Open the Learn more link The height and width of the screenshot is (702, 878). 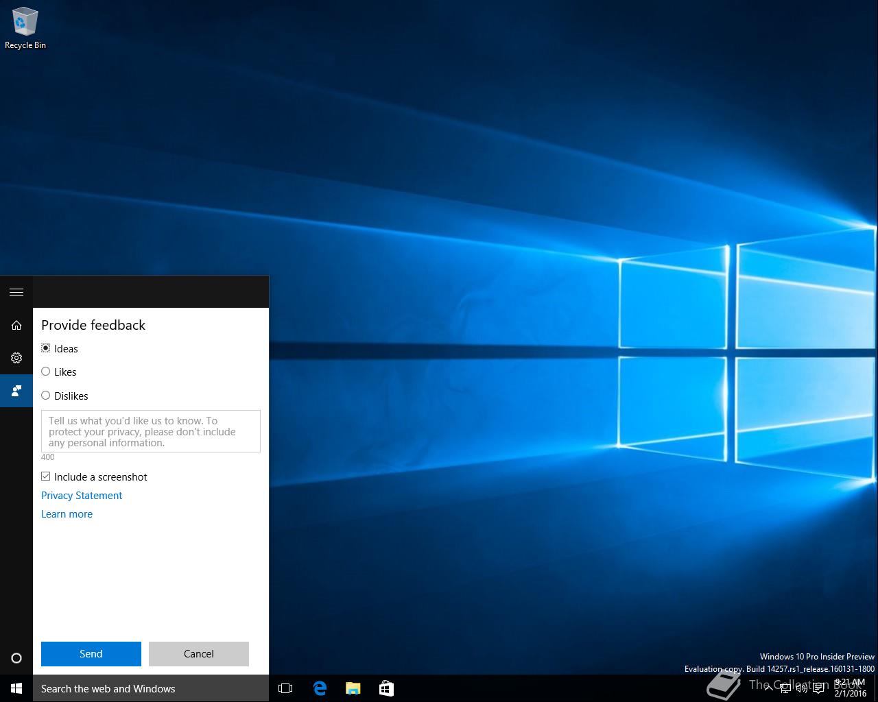(x=67, y=514)
